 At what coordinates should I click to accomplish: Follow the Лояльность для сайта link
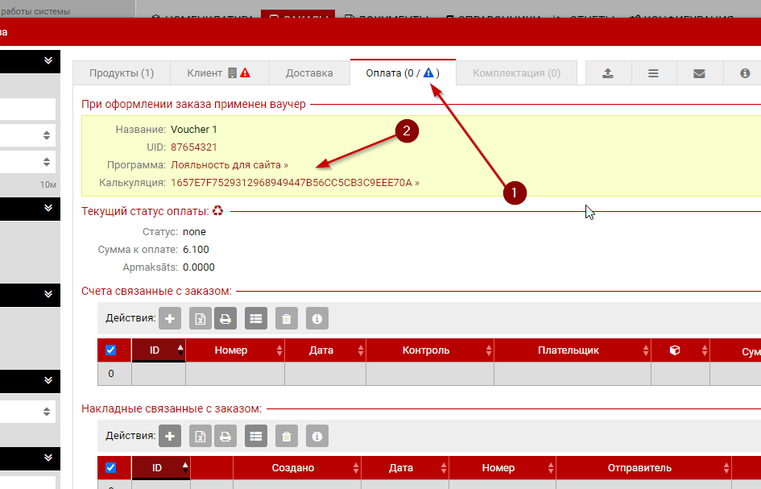coord(230,165)
